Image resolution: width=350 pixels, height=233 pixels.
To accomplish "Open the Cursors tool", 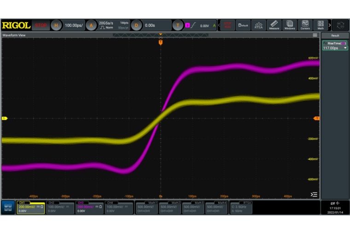I will coord(305,25).
